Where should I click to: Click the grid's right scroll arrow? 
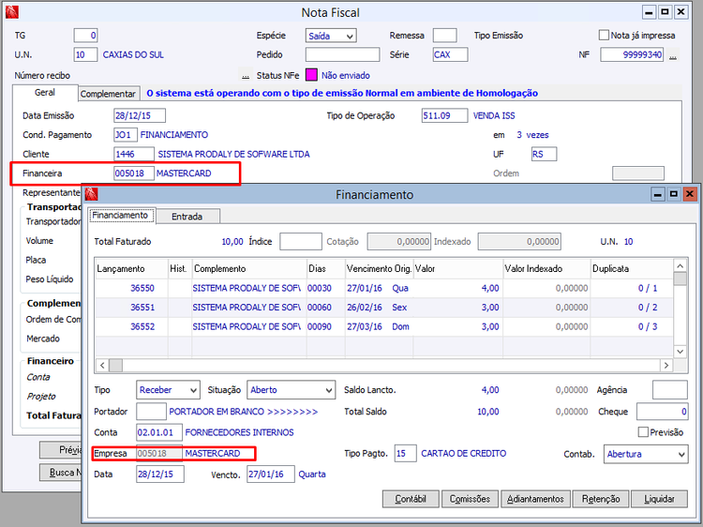pos(666,366)
